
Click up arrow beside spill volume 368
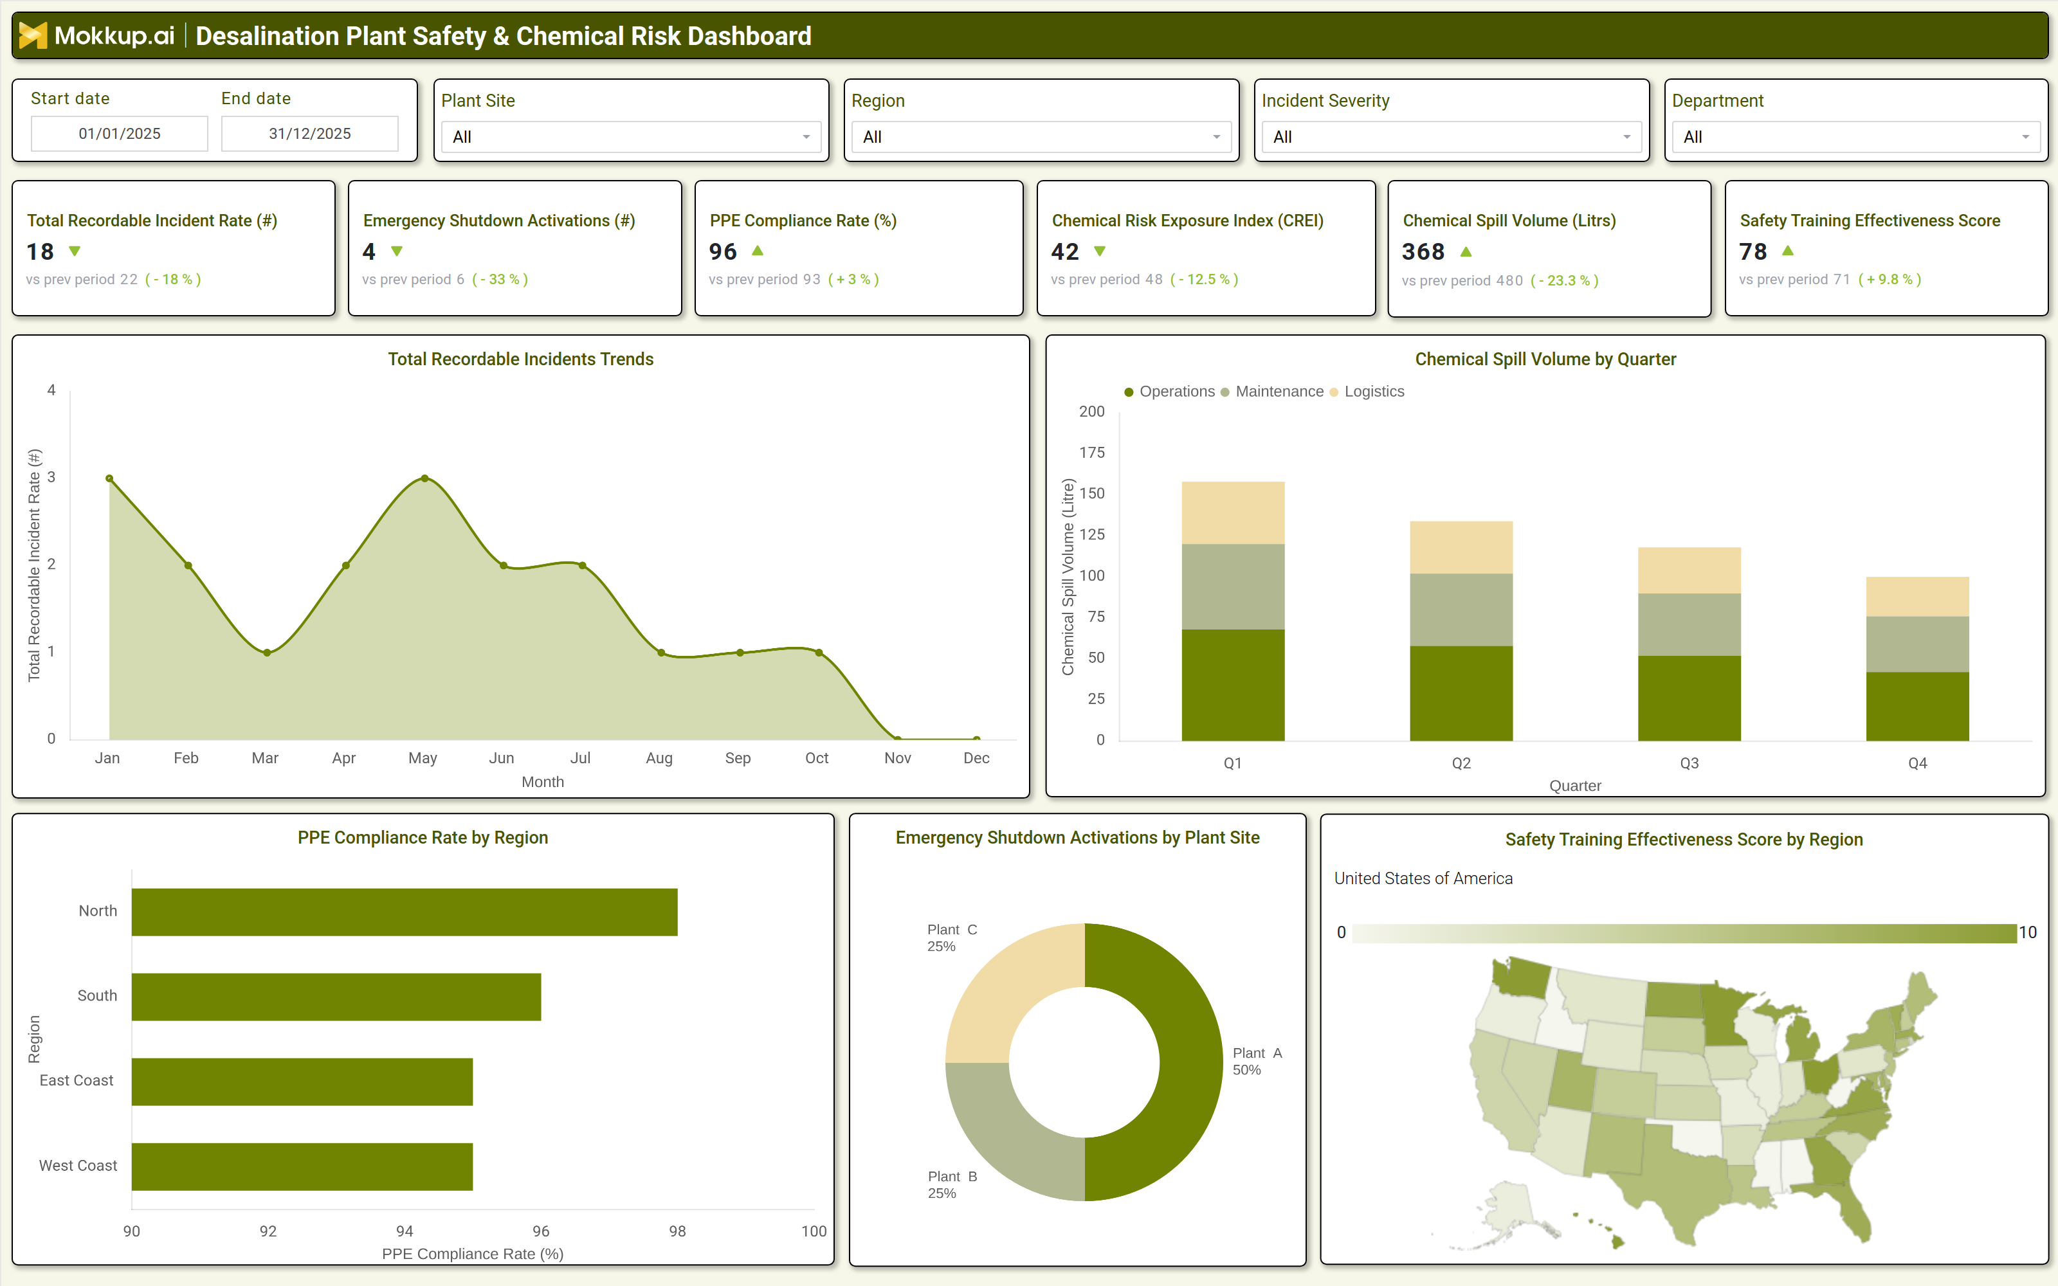click(x=1466, y=251)
